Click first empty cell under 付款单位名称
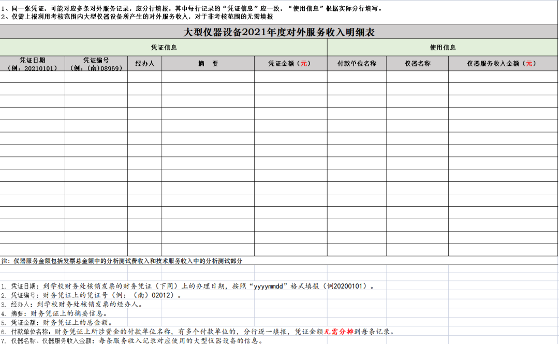 (x=357, y=77)
